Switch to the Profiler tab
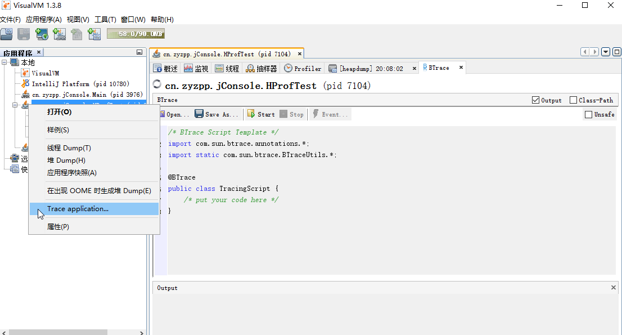This screenshot has height=335, width=622. tap(303, 68)
